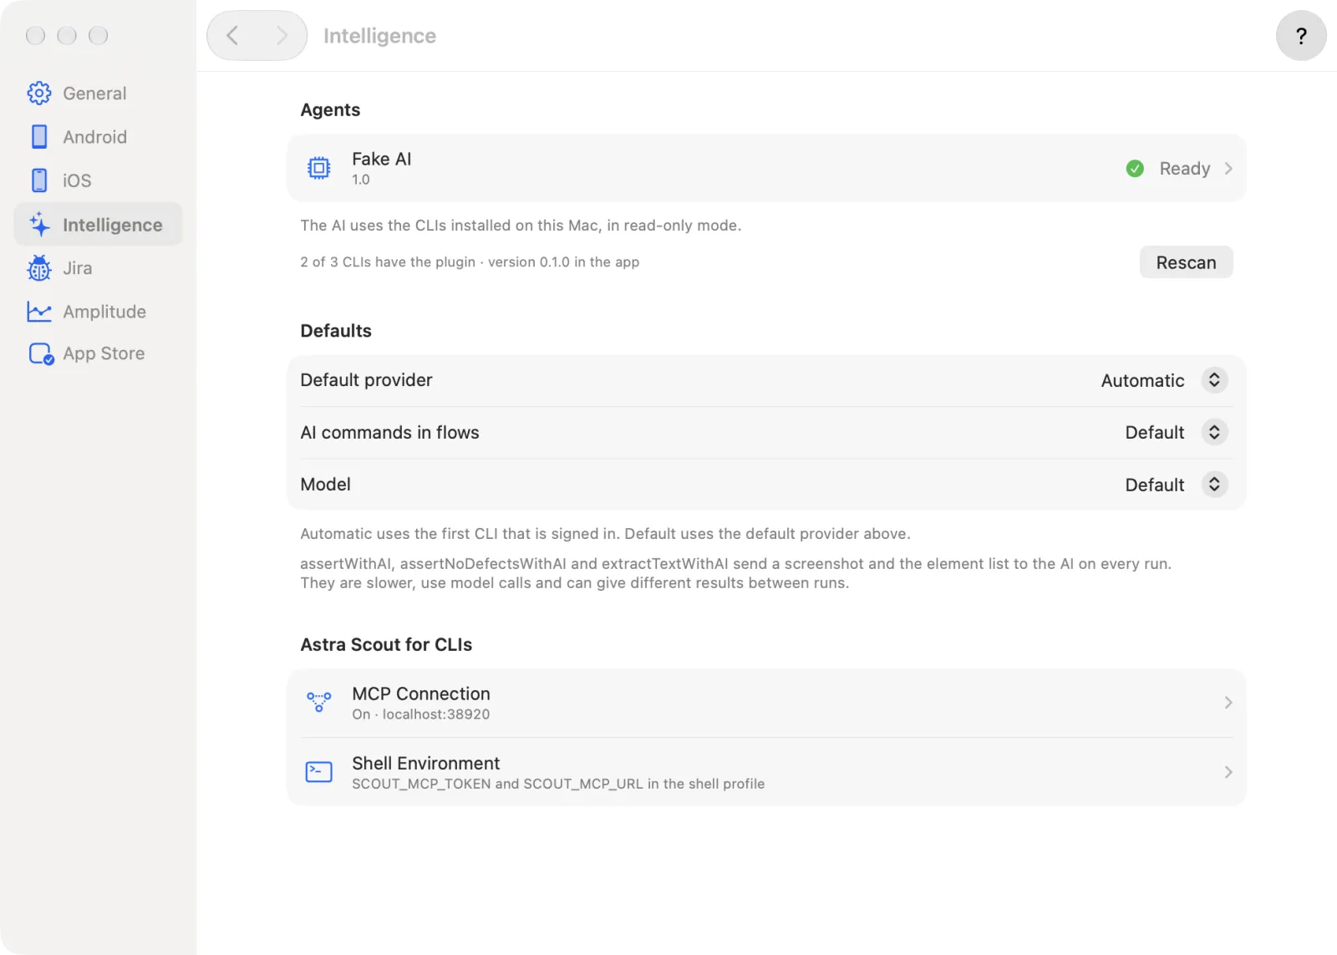
Task: Click the Rescan button
Action: (1186, 262)
